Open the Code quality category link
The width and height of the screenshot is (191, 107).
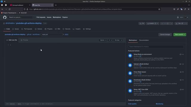pyautogui.click(x=132, y=104)
